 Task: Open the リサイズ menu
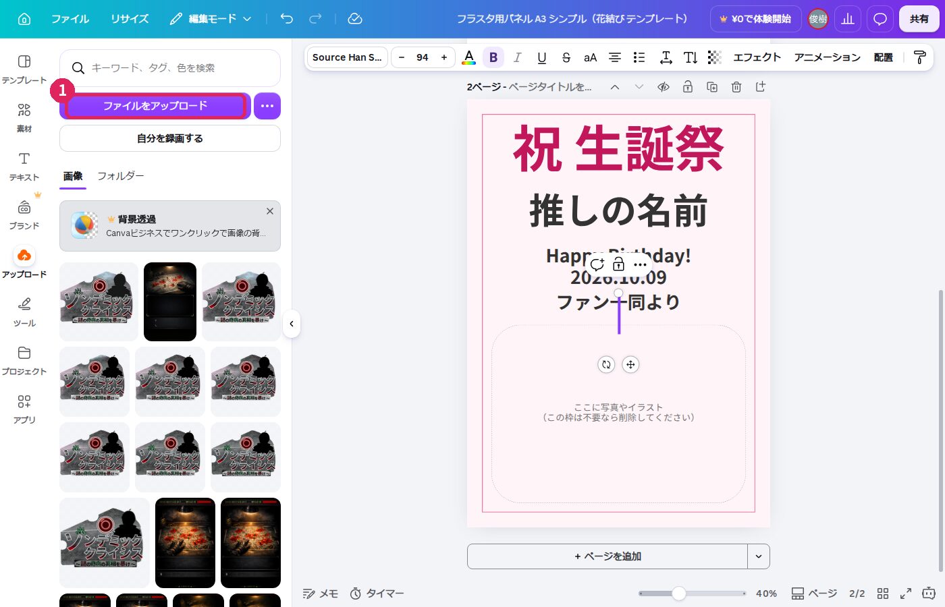click(x=130, y=19)
